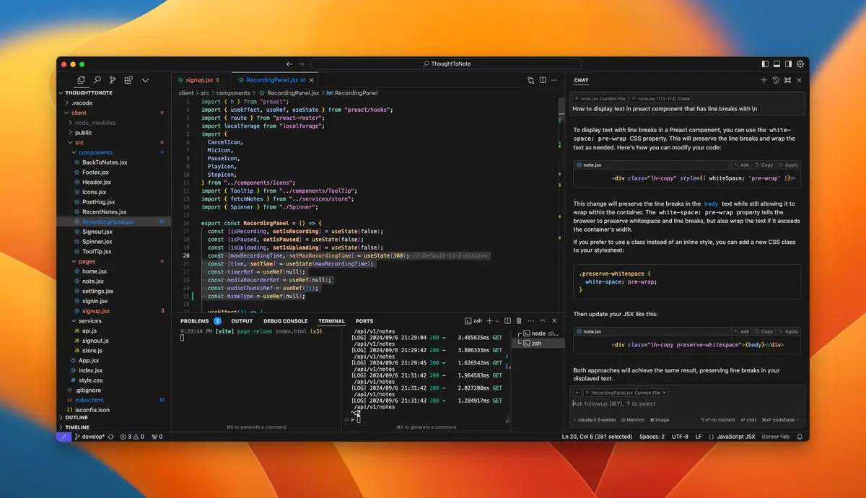
Task: Expand the node_modules folder
Action: tap(95, 123)
